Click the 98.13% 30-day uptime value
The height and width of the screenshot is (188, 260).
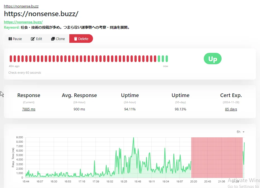tap(180, 109)
